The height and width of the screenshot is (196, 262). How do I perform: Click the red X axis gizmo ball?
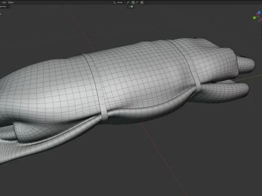(x=257, y=14)
